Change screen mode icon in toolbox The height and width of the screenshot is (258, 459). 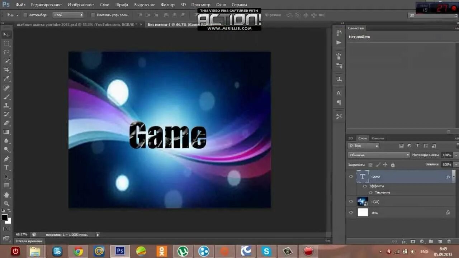click(6, 238)
